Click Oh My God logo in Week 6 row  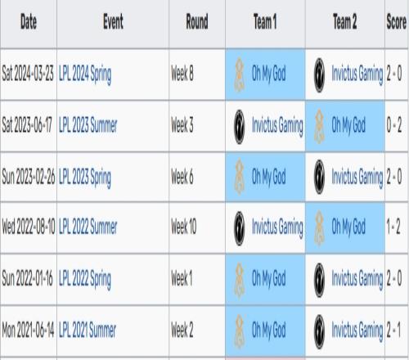click(x=240, y=177)
